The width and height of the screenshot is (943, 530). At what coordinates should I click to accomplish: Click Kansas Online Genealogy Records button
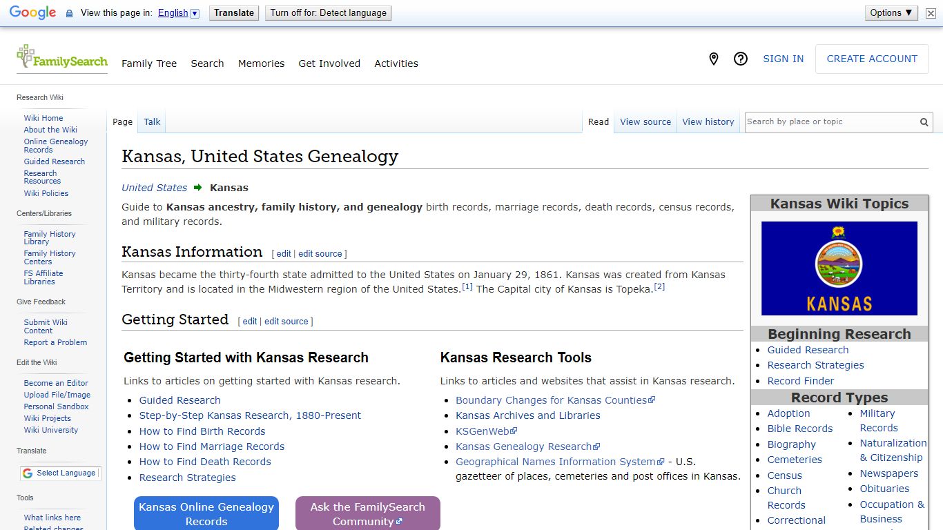point(206,514)
